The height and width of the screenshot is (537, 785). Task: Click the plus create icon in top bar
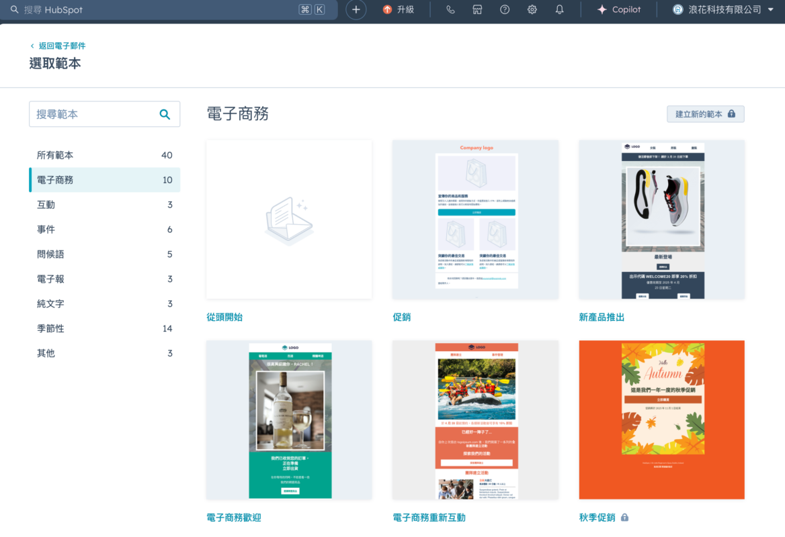tap(356, 9)
